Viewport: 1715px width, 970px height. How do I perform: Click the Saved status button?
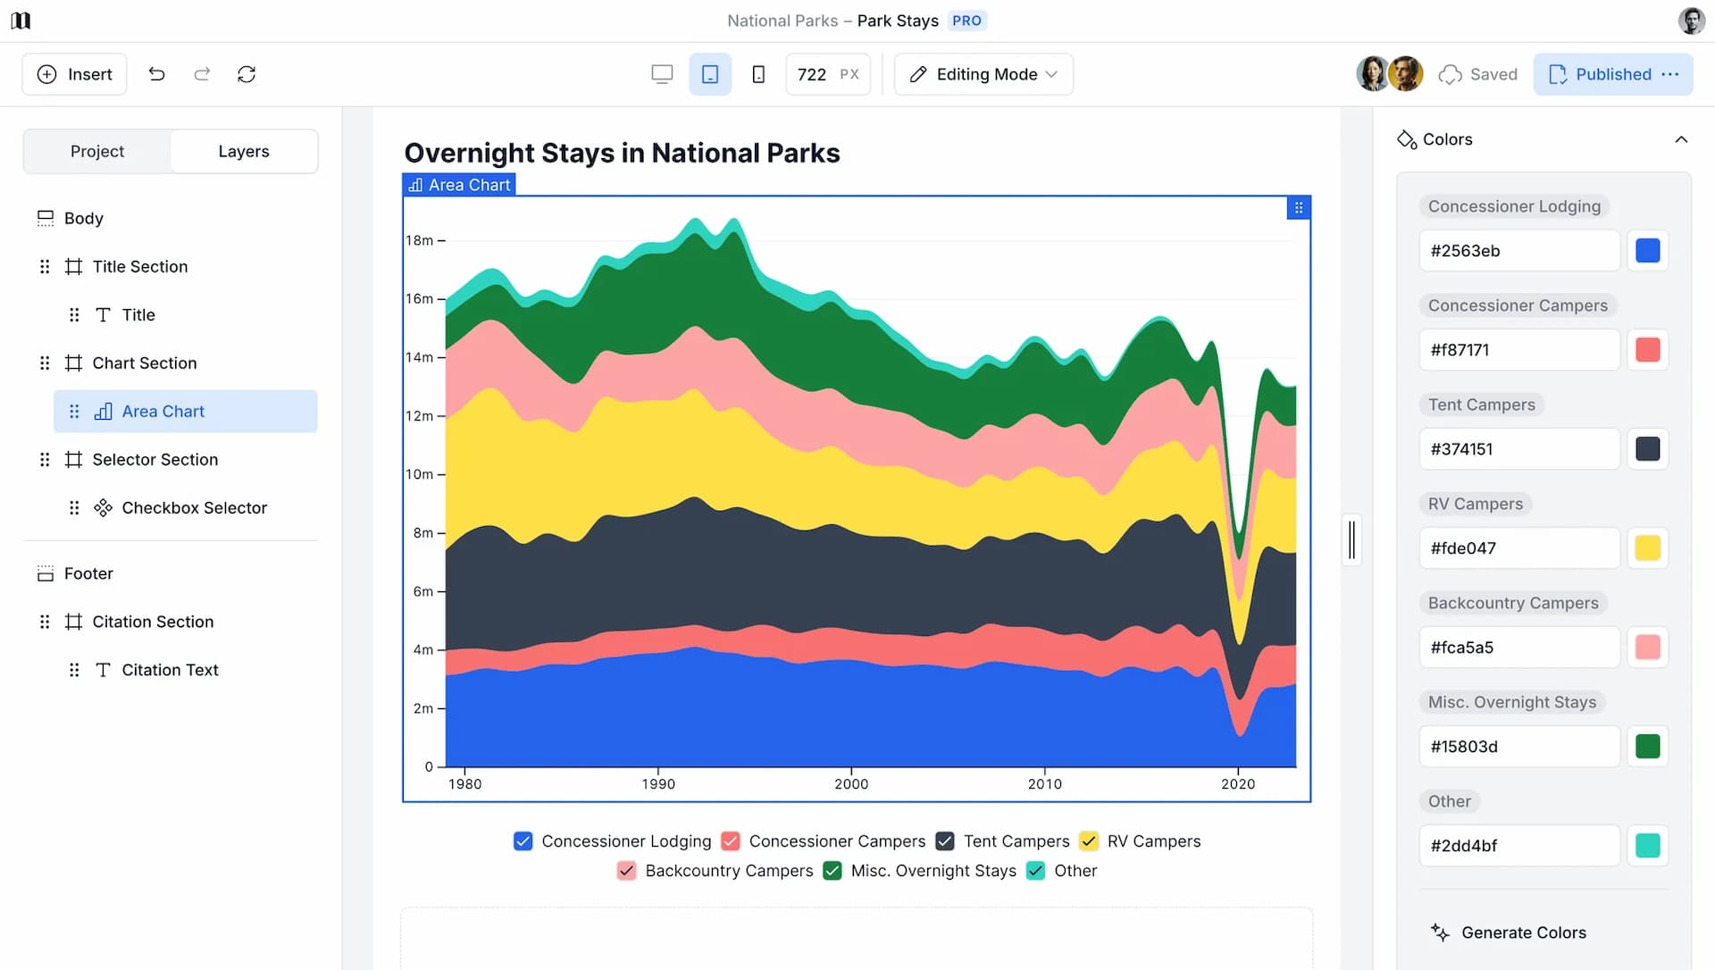tap(1478, 74)
